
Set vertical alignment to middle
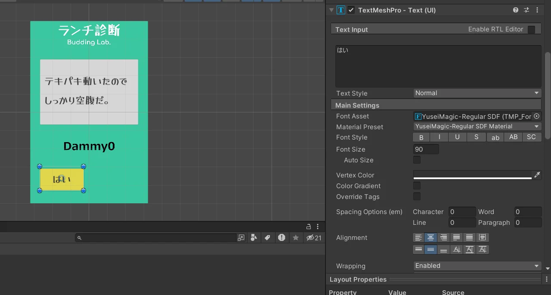(430, 249)
